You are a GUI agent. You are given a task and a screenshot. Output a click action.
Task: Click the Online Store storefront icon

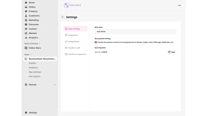point(26,48)
